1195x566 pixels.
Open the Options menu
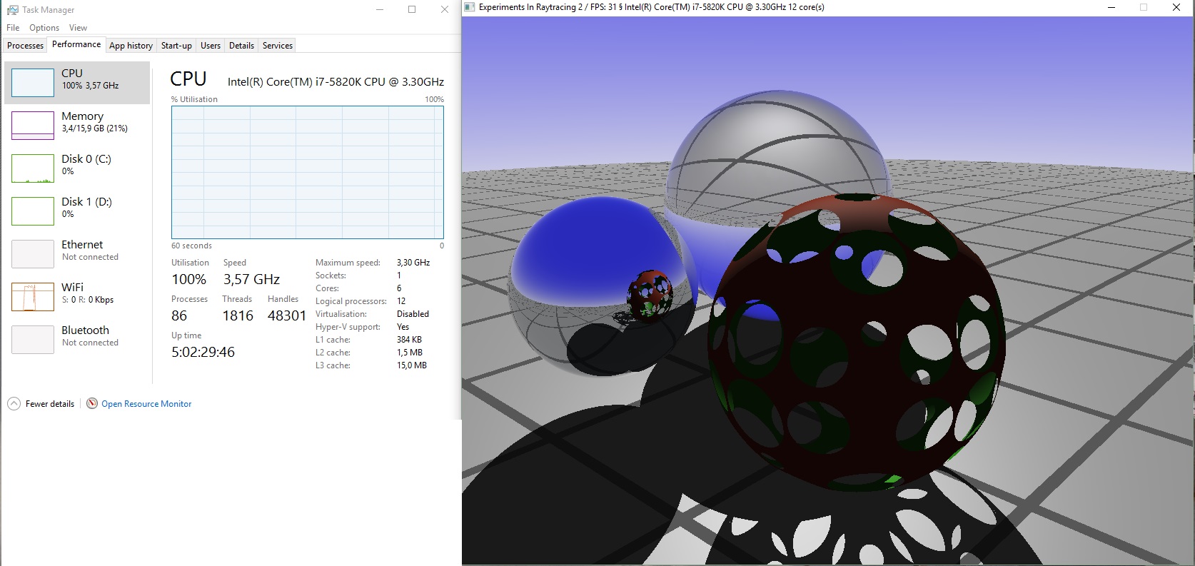(x=44, y=28)
